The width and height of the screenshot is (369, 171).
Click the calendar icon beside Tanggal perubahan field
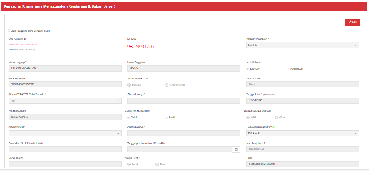(236, 149)
